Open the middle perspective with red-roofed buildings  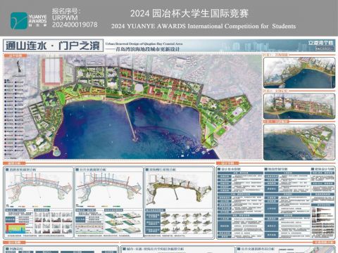(299, 106)
